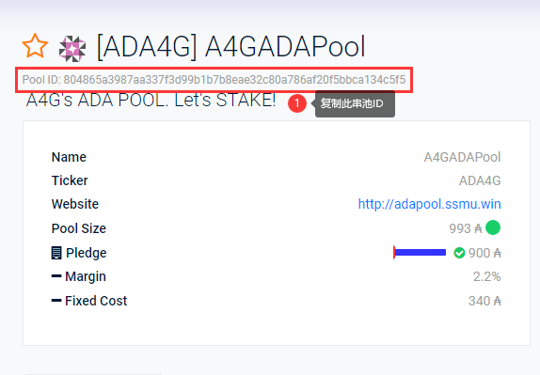Click the blue pledge progress bar
540x375 pixels.
[420, 253]
